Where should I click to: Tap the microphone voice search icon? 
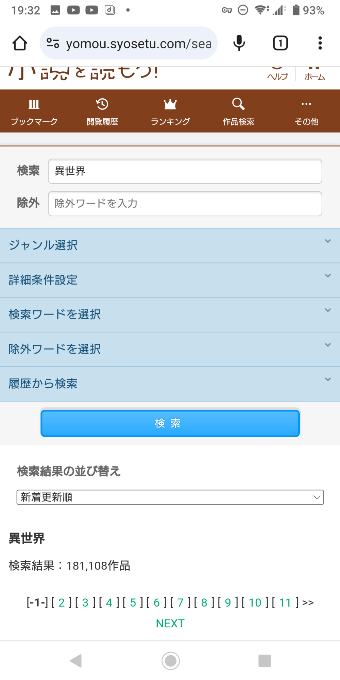point(239,43)
